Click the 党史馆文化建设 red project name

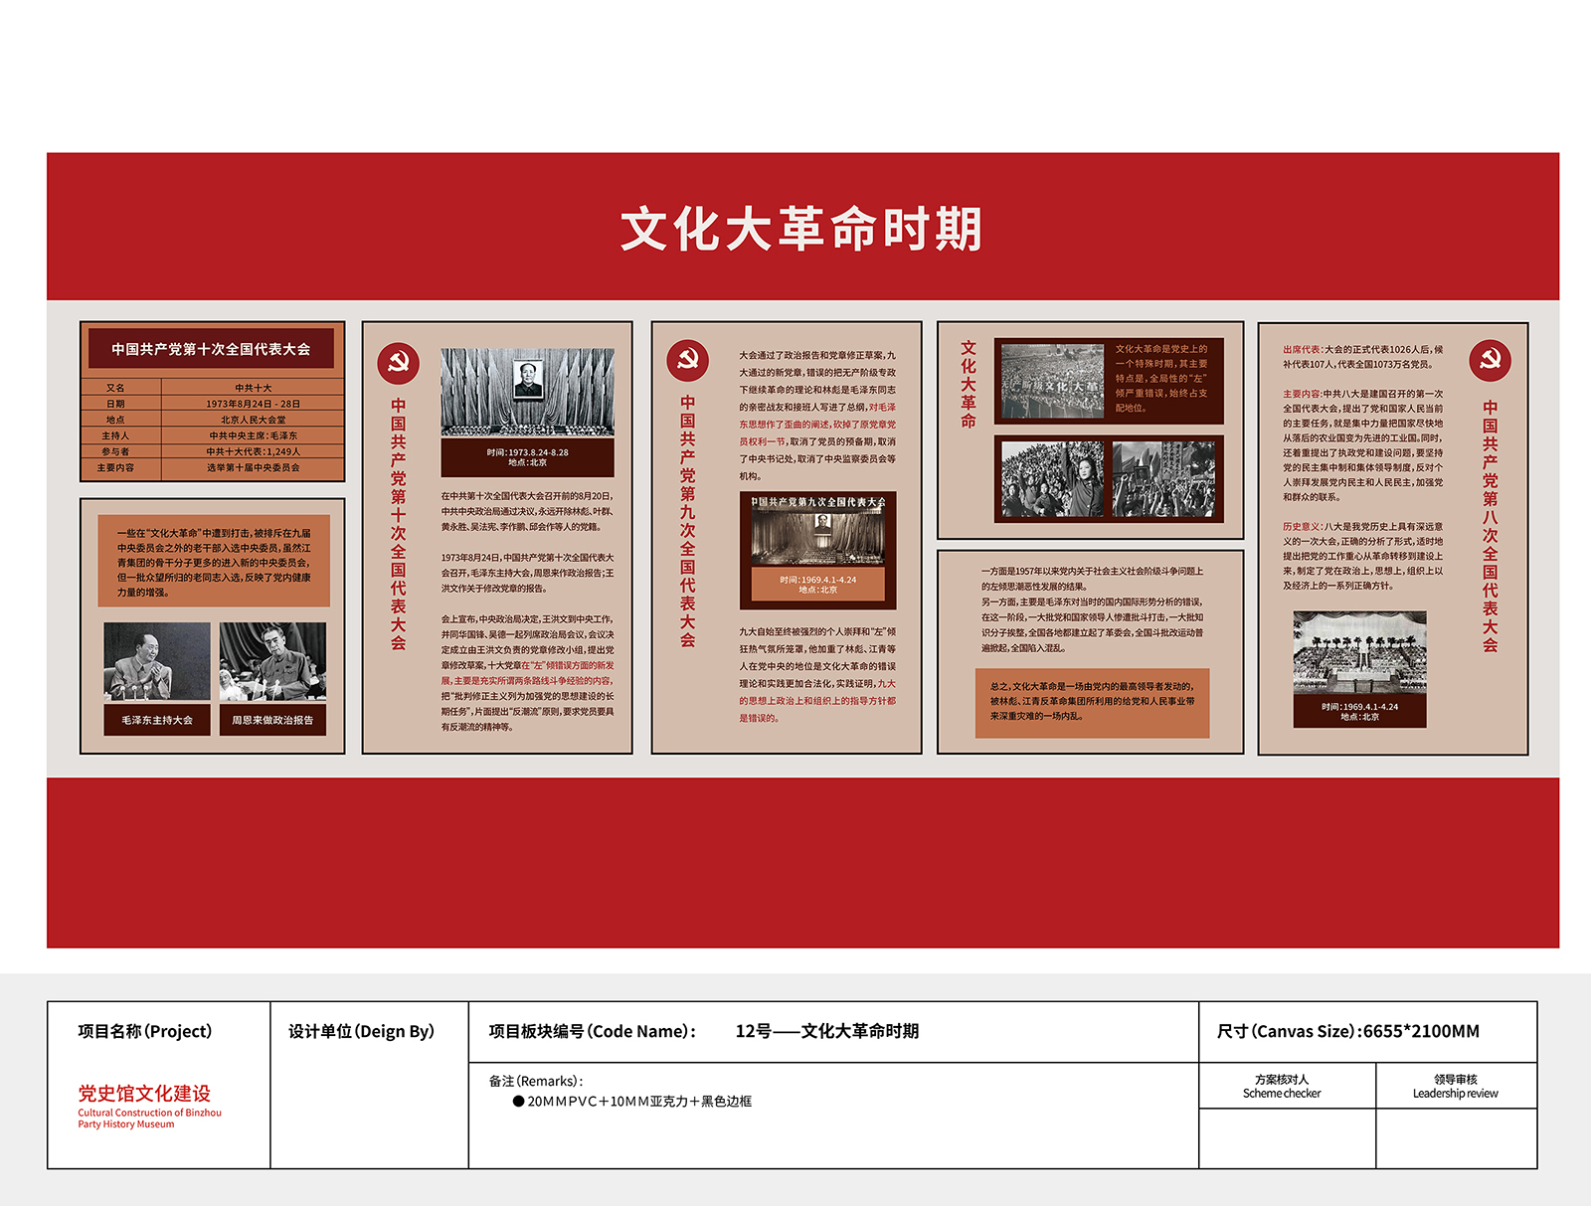144,1093
